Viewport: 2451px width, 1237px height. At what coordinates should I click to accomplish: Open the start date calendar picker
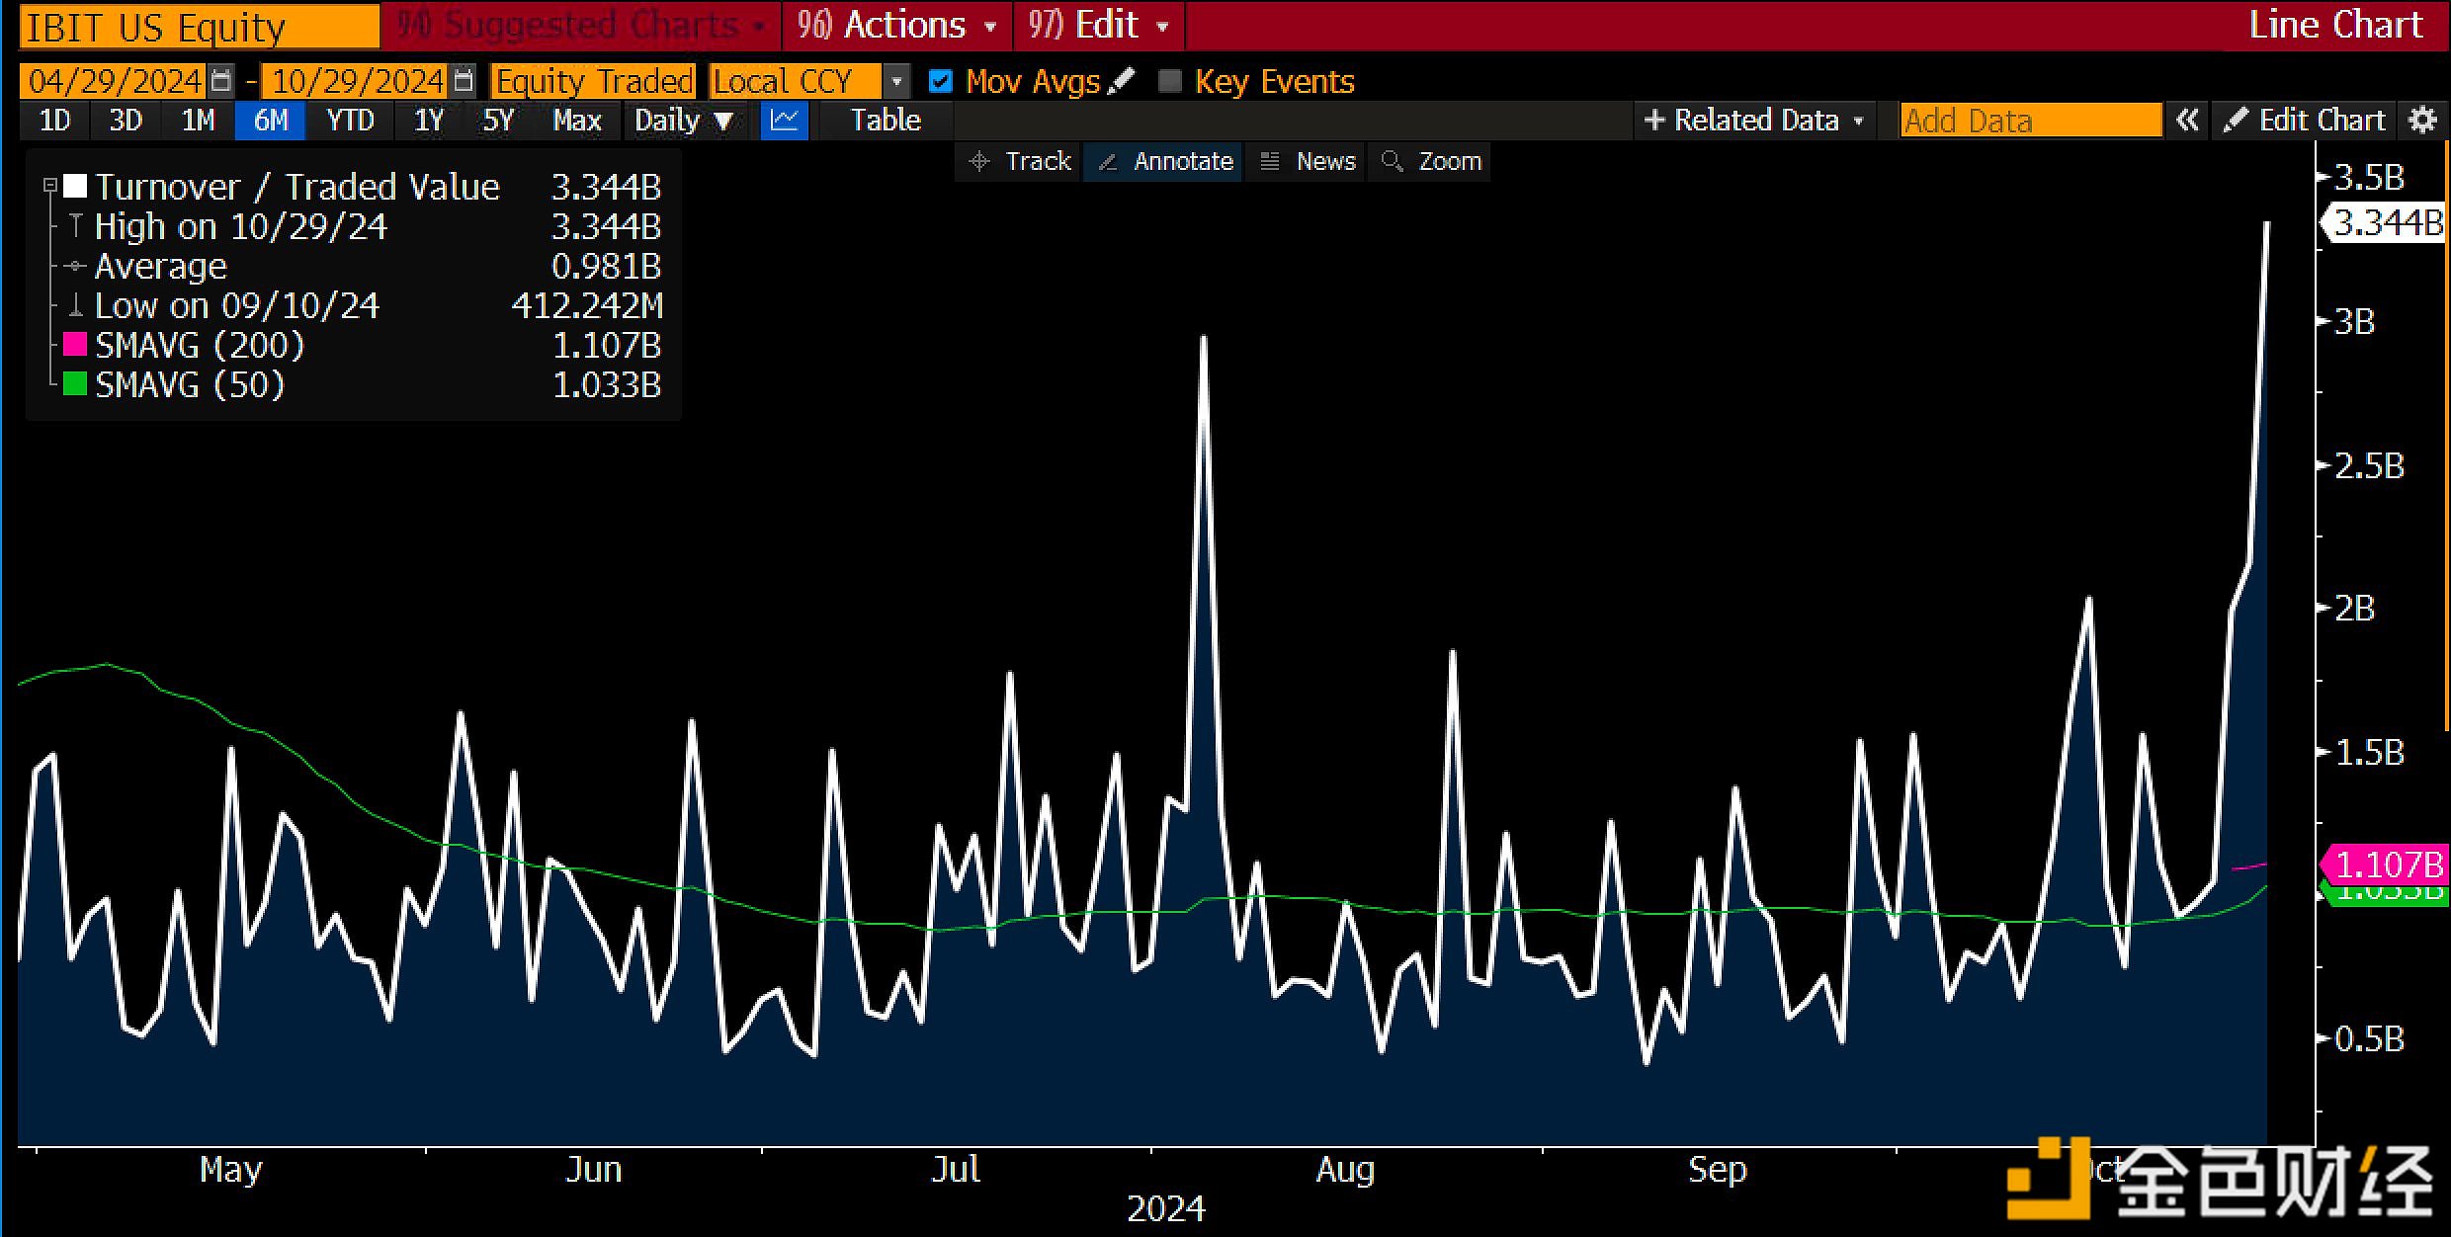coord(221,81)
